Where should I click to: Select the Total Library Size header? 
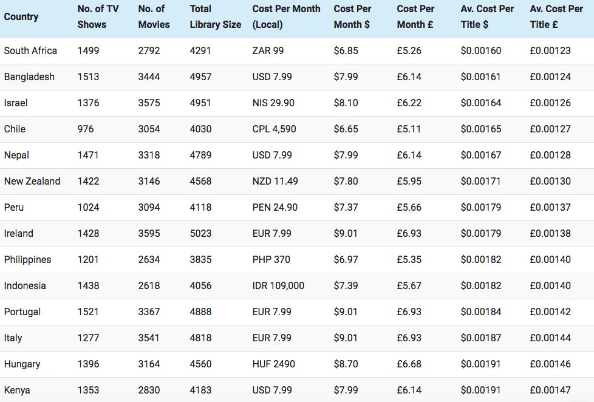tap(215, 17)
